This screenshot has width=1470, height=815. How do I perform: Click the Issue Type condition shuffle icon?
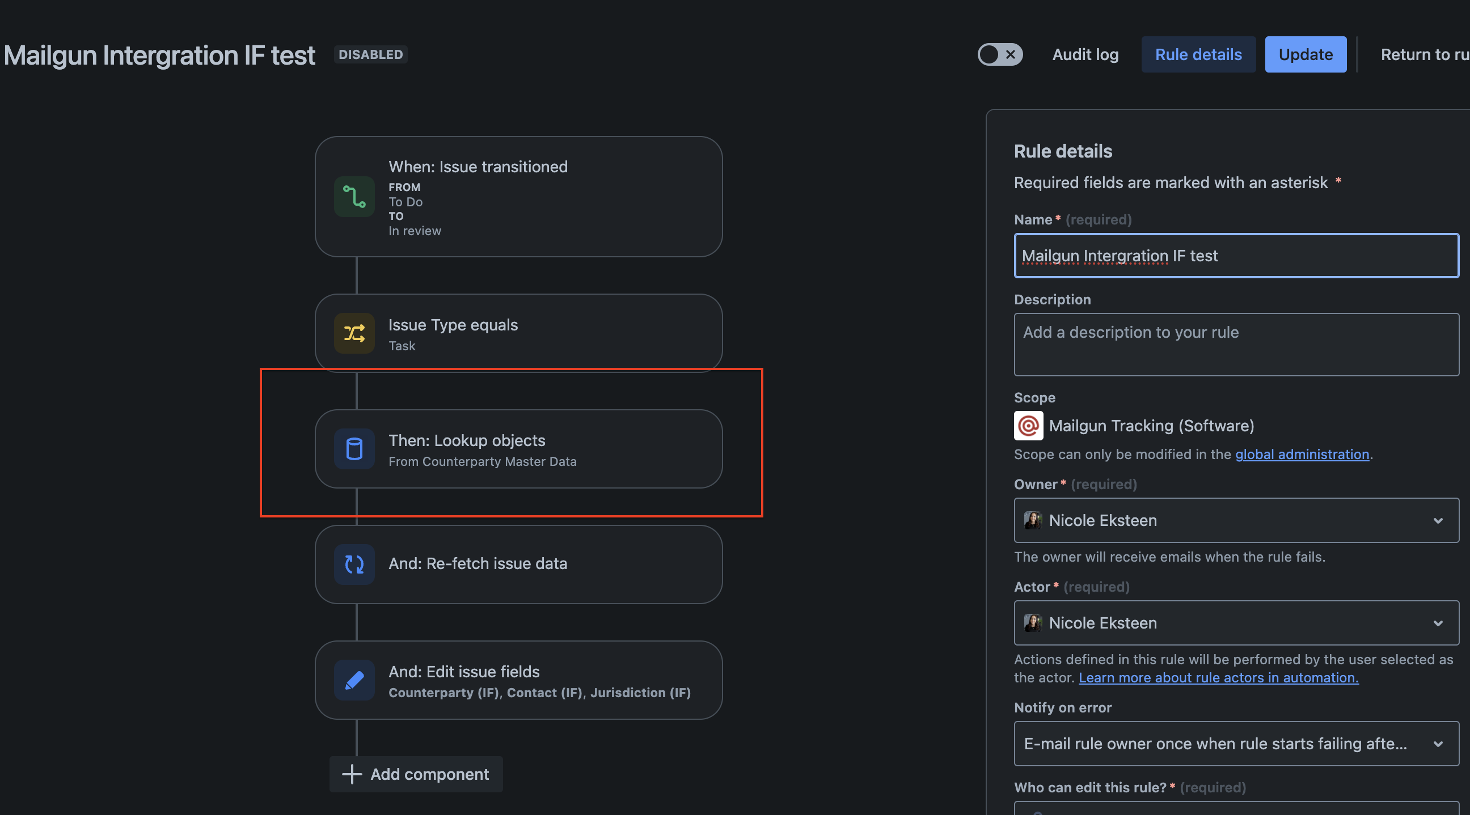tap(354, 333)
